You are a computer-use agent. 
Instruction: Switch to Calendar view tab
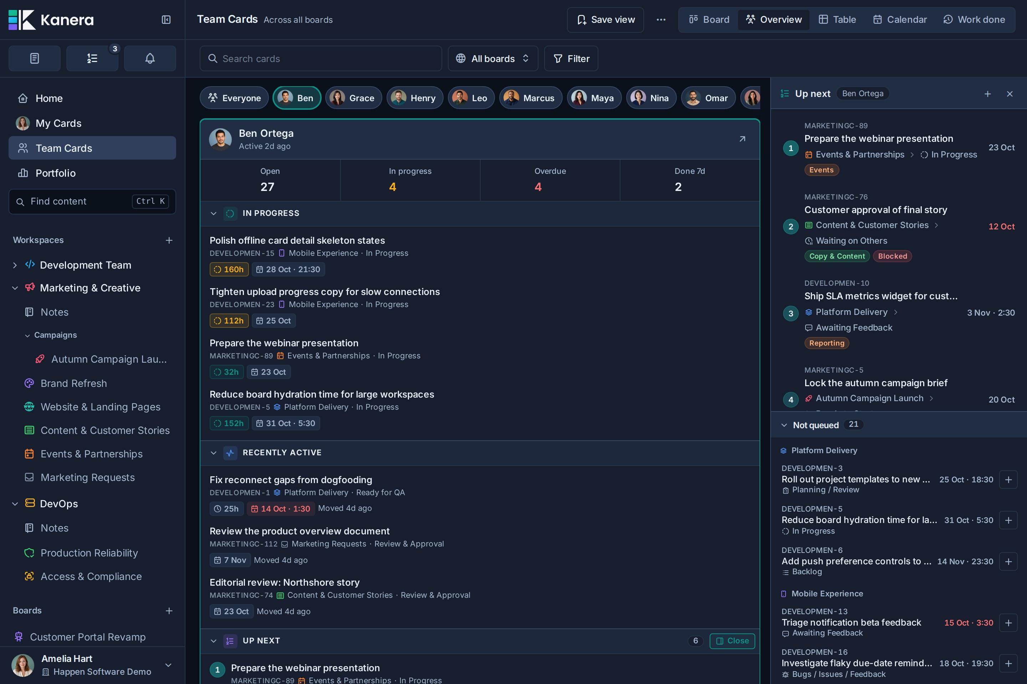point(899,20)
